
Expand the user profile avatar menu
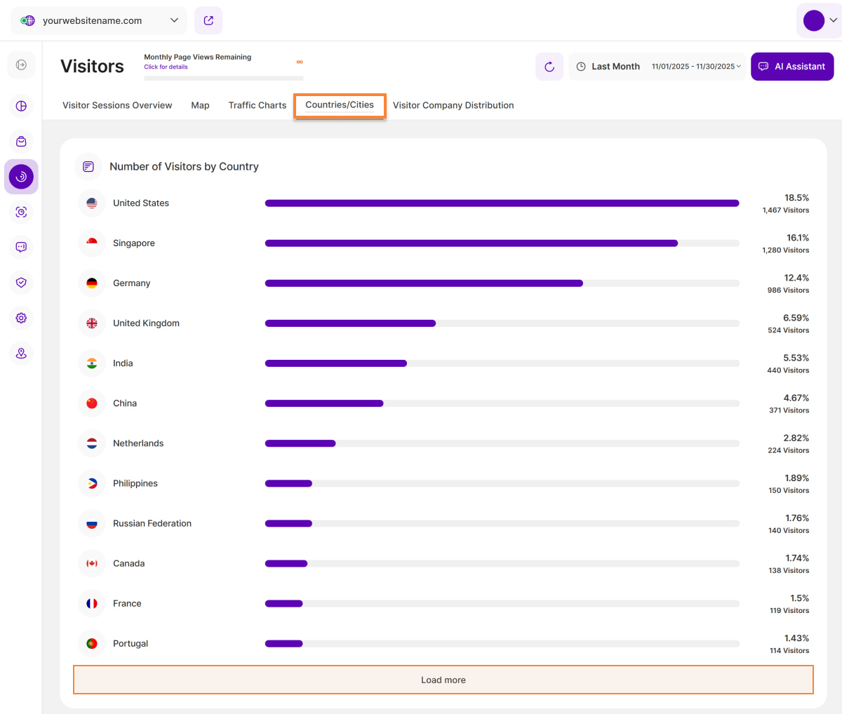(819, 20)
